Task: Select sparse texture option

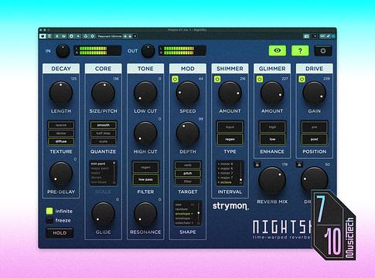Action: pos(61,125)
